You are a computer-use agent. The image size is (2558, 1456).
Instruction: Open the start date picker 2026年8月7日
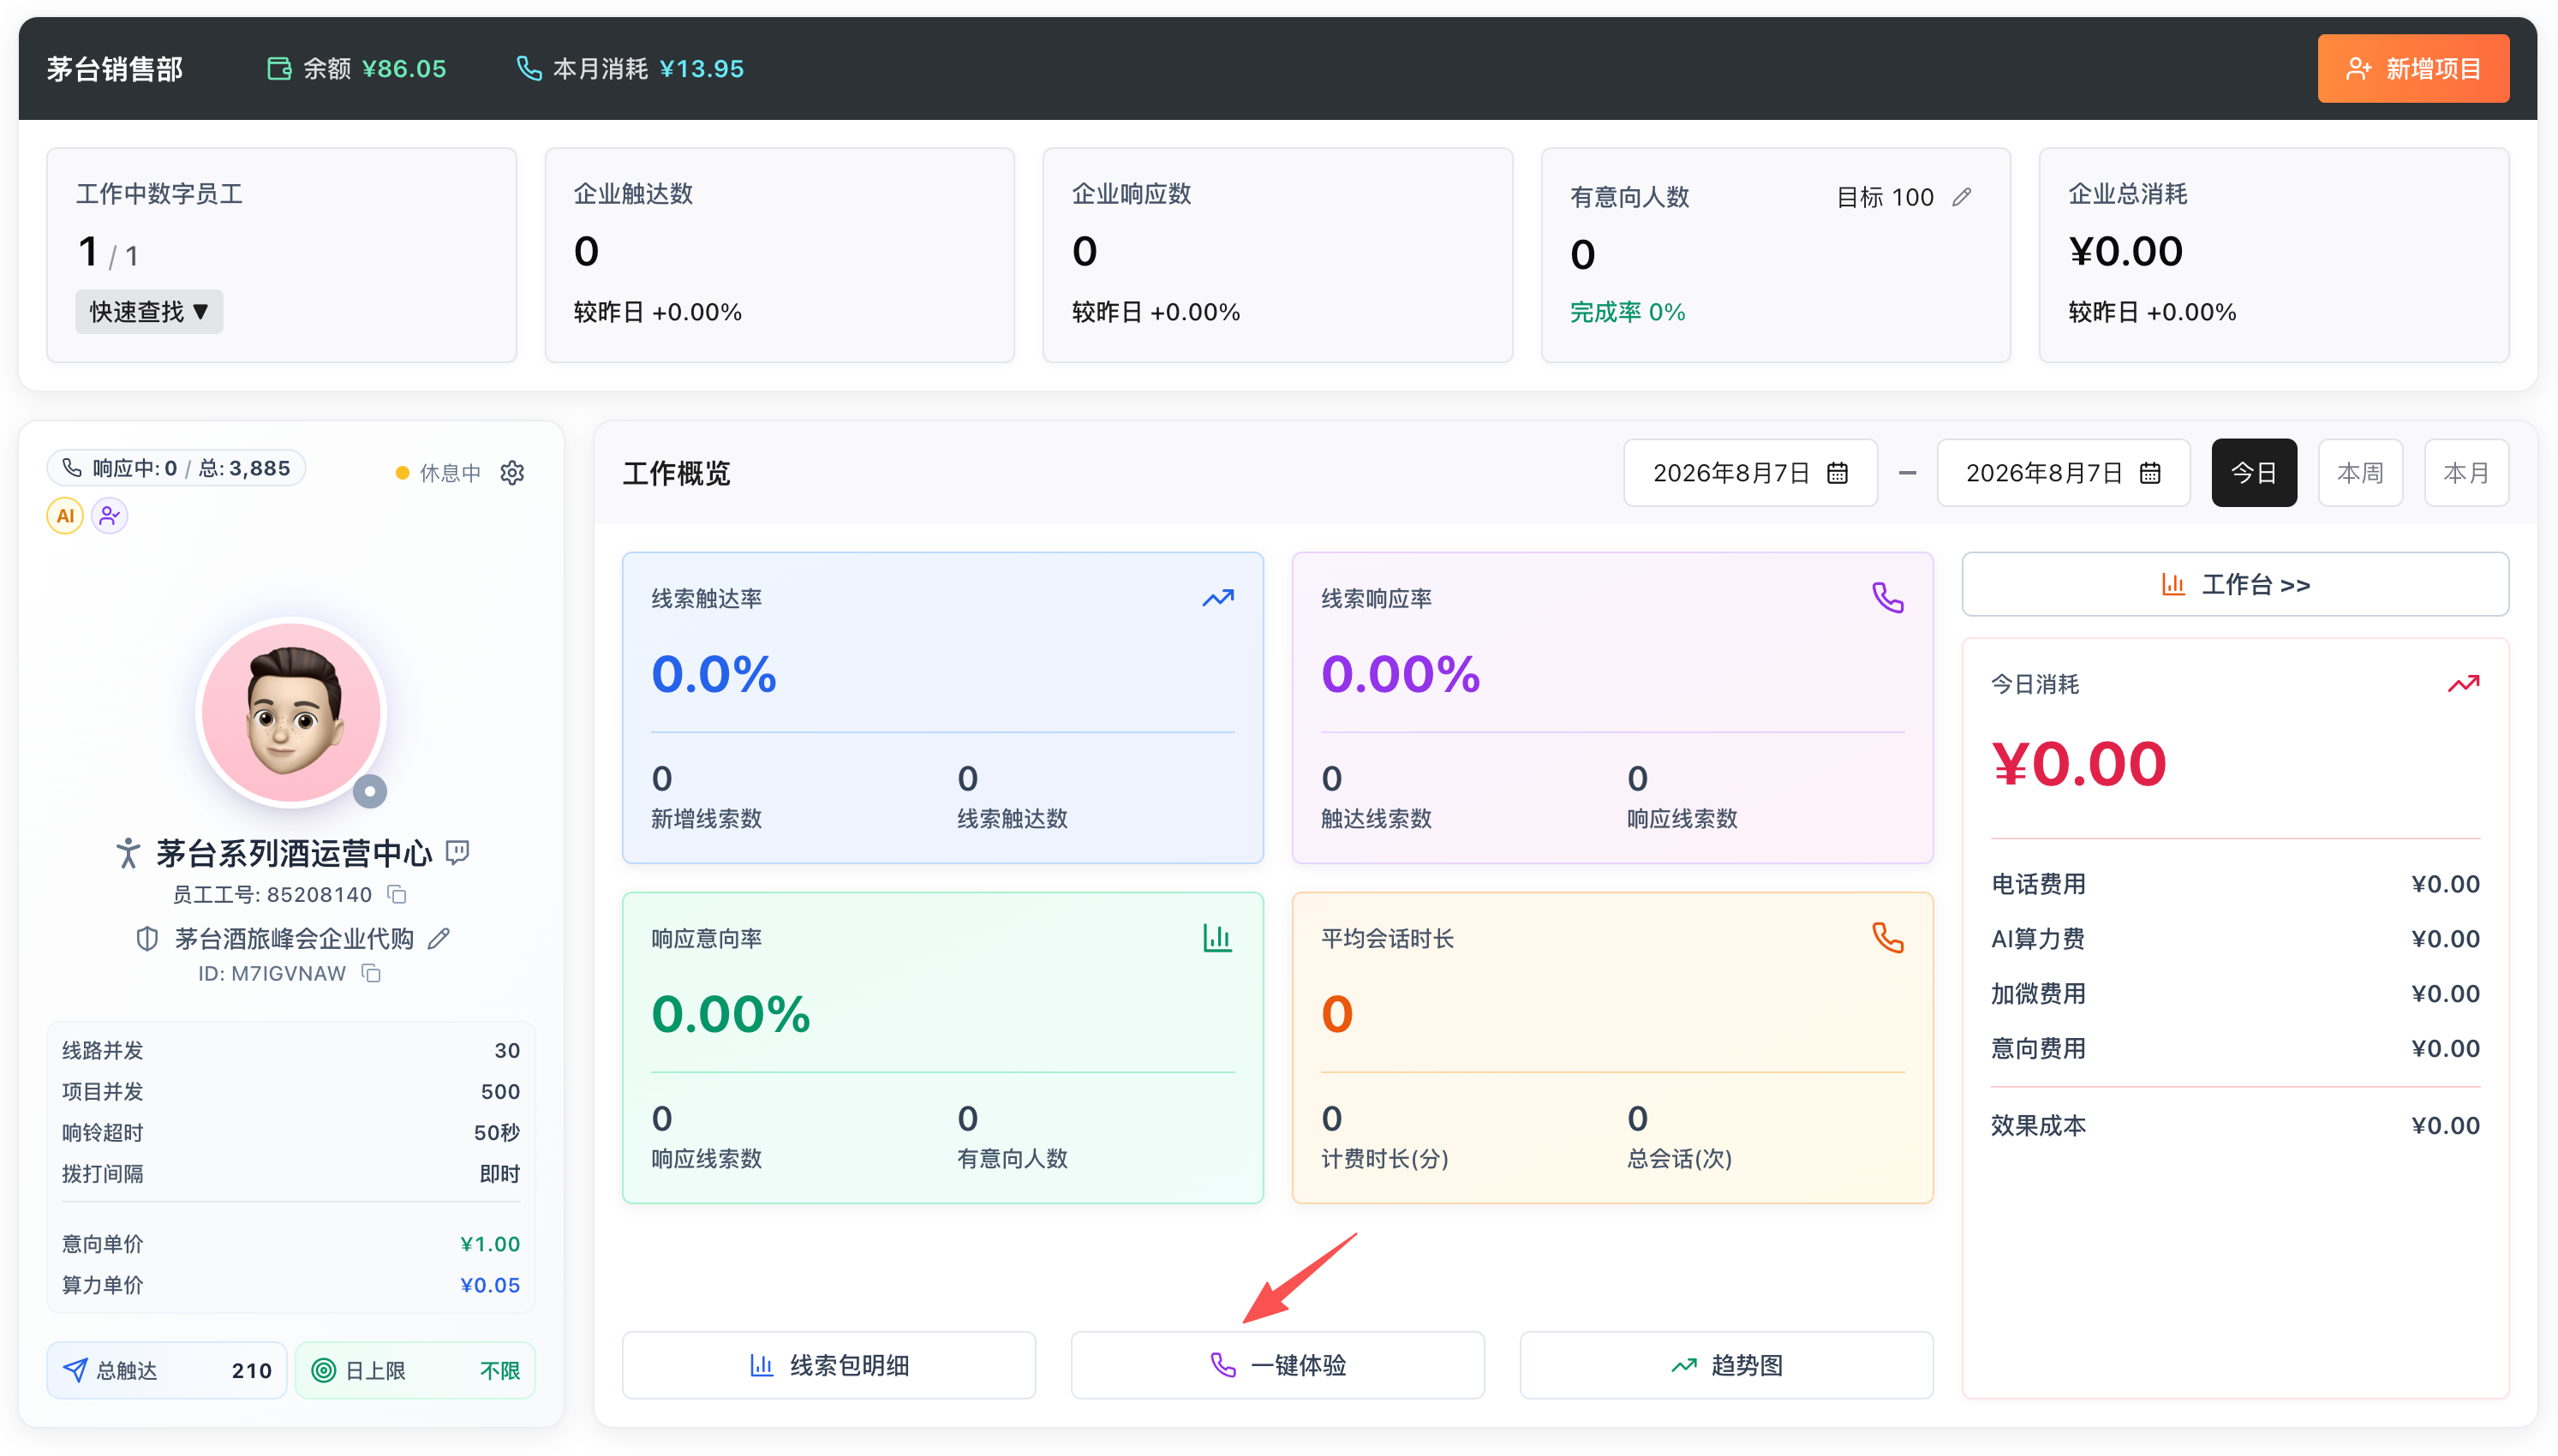coord(1749,472)
